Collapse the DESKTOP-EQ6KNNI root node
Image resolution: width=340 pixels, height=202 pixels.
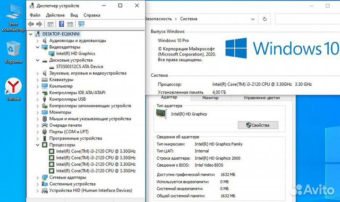pyautogui.click(x=31, y=34)
